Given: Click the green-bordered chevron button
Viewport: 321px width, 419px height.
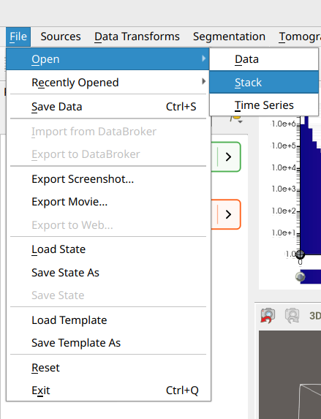Looking at the screenshot, I should pyautogui.click(x=228, y=157).
